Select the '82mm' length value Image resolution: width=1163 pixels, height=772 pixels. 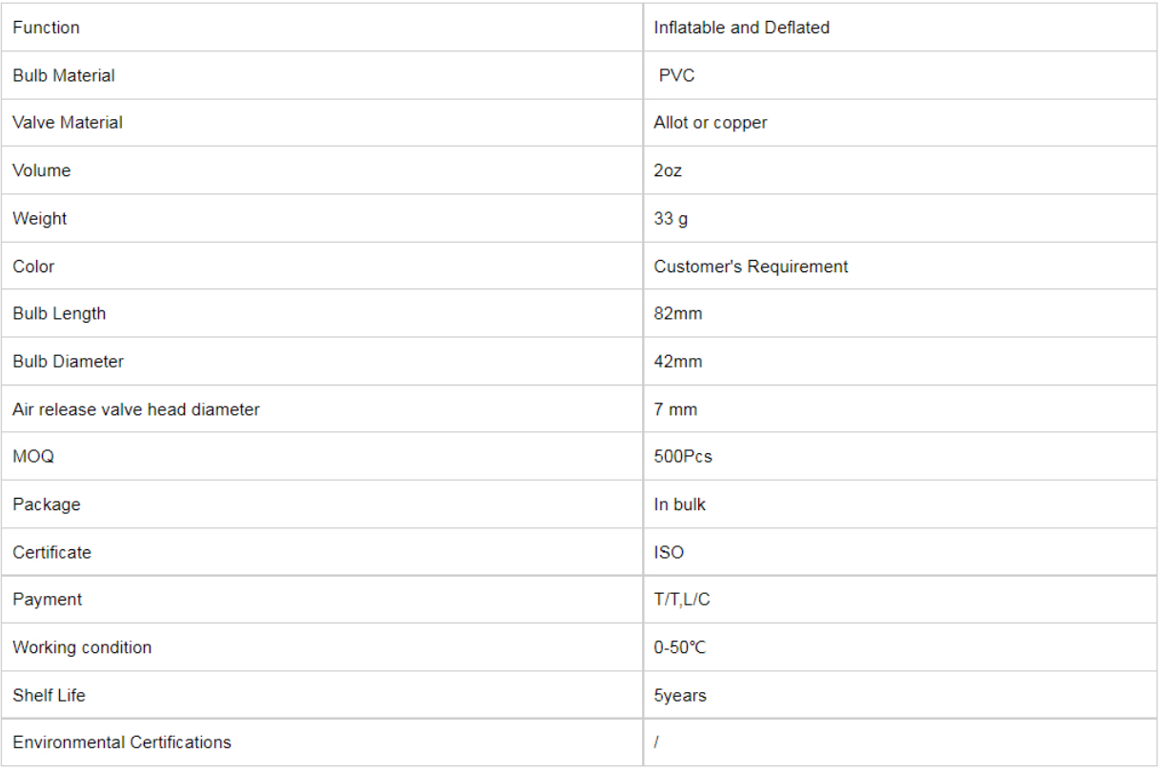click(677, 313)
